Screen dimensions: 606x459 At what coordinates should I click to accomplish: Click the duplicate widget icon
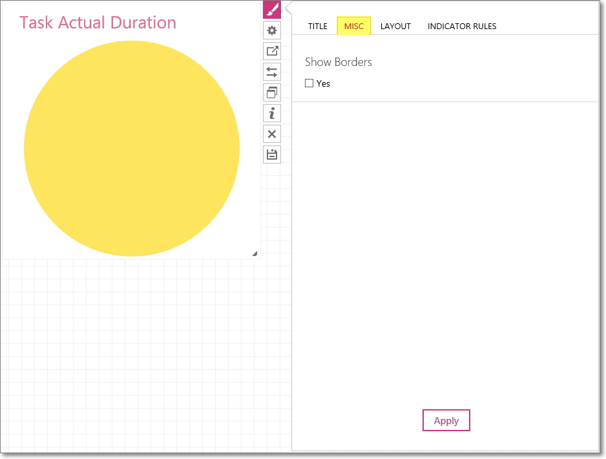(x=272, y=92)
